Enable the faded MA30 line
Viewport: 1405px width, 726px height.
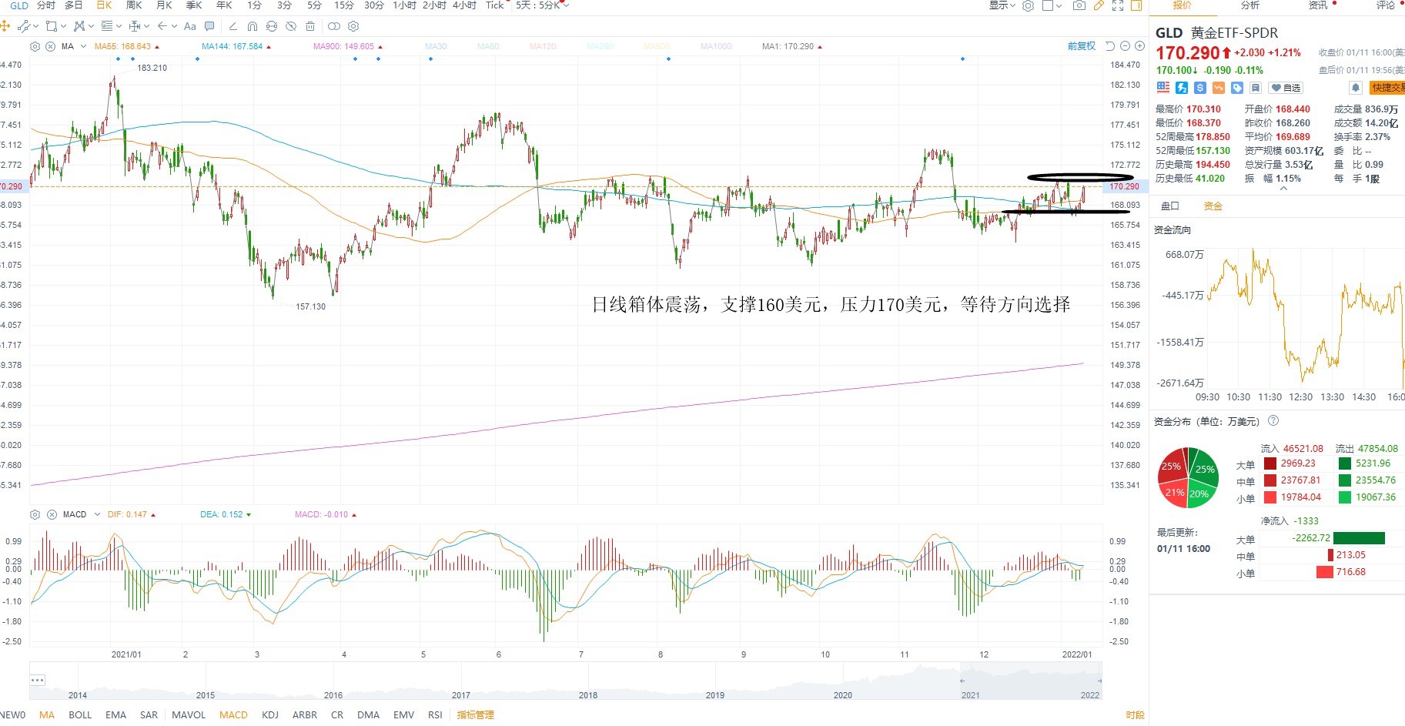(x=437, y=46)
